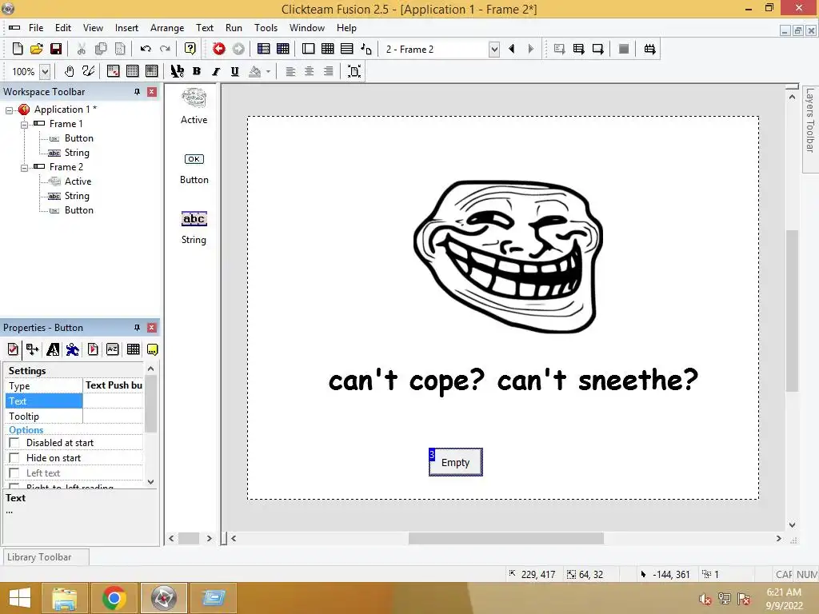Click the red Run Application icon
Image resolution: width=819 pixels, height=614 pixels.
tap(219, 49)
